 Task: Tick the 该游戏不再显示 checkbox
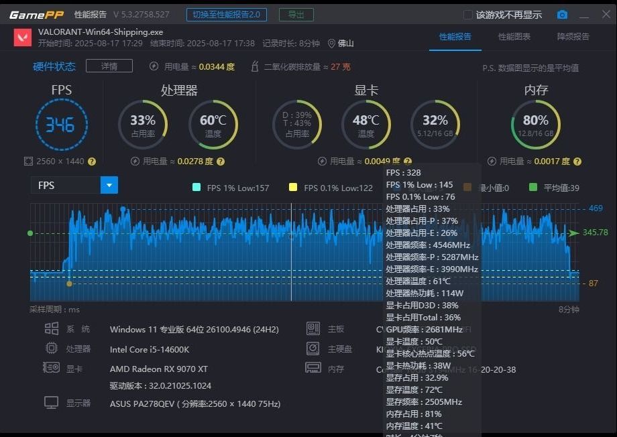point(467,15)
